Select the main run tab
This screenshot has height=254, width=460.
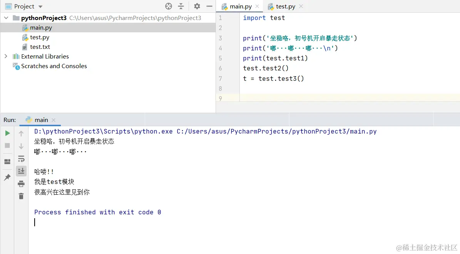(x=41, y=120)
